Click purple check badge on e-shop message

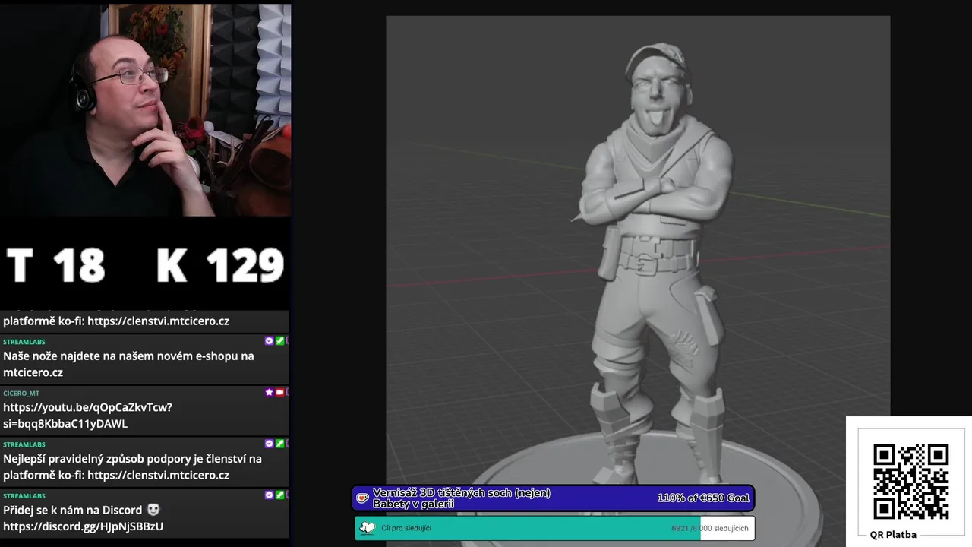coord(269,341)
